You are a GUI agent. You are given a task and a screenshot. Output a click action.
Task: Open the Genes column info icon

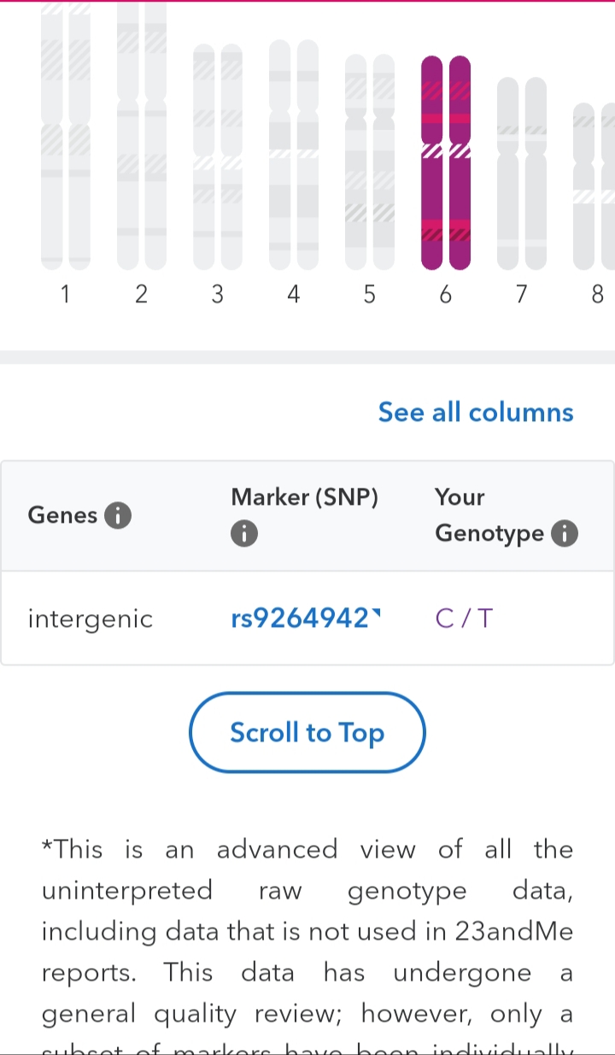[118, 515]
